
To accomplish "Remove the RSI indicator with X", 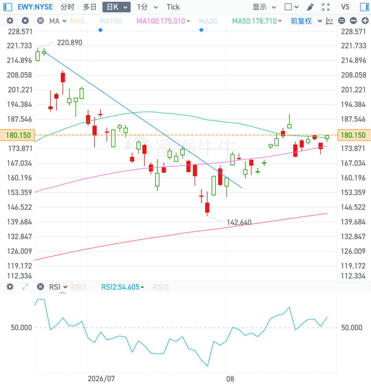I will 41,287.
